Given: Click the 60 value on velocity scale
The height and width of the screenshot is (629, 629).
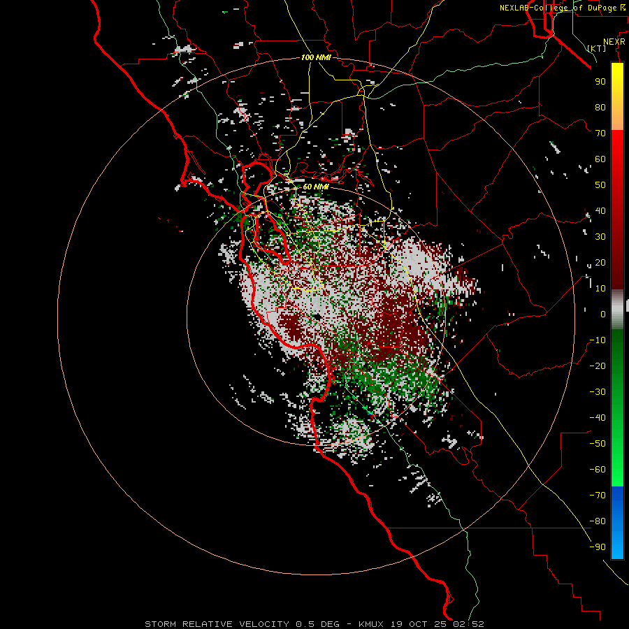Looking at the screenshot, I should pyautogui.click(x=600, y=159).
